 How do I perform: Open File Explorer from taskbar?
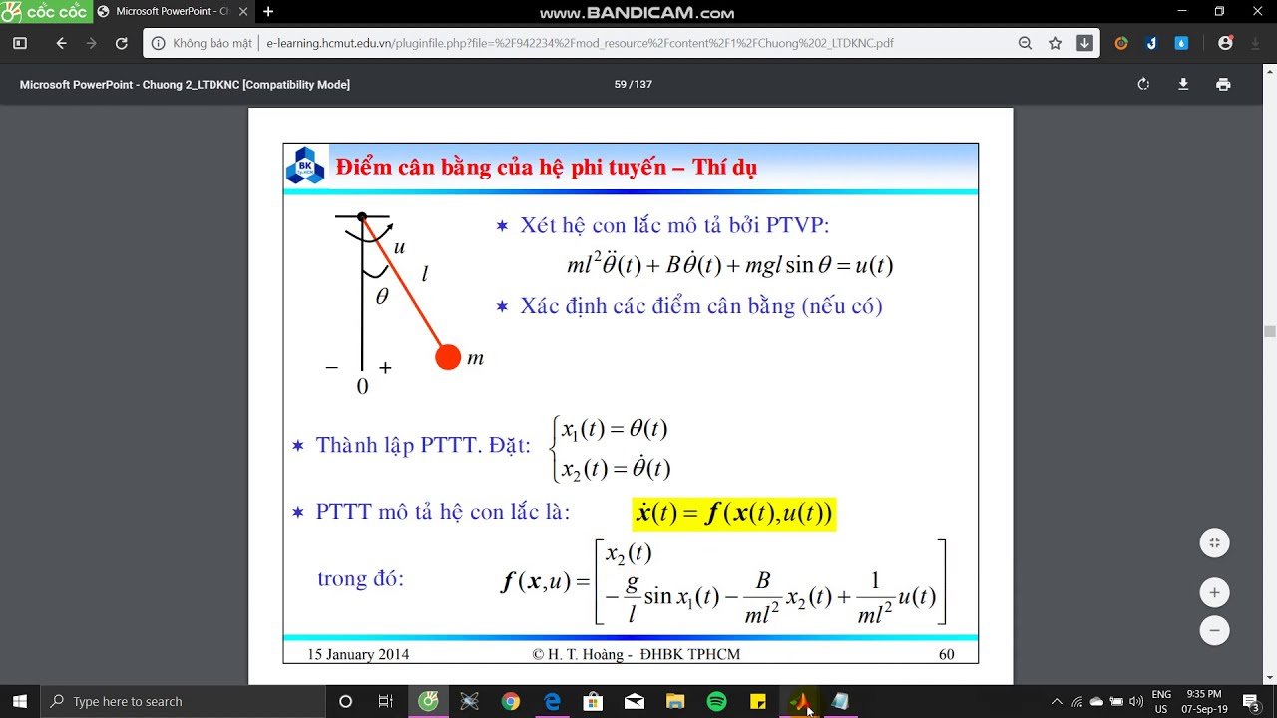(x=675, y=701)
